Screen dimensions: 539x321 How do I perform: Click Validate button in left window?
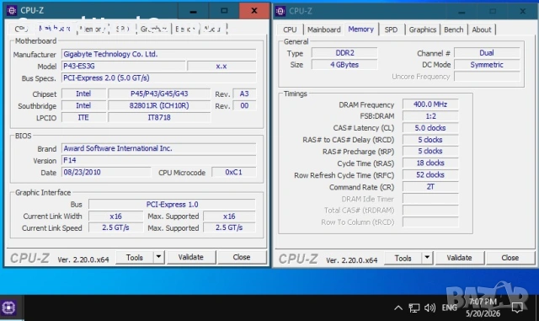191,257
